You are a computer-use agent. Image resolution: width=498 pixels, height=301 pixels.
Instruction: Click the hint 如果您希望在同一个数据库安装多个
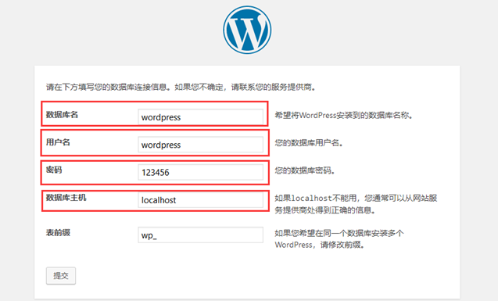[339, 233]
